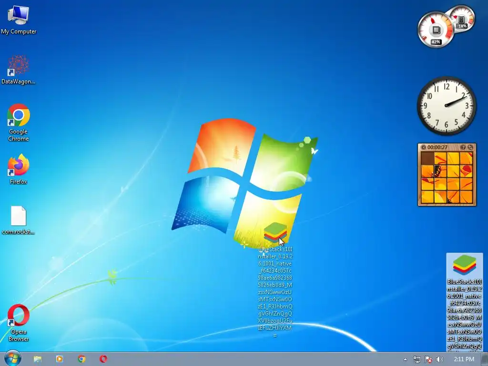Click the text label under the cursor's BlueStacks icon
This screenshot has height=366, width=488.
click(x=275, y=292)
